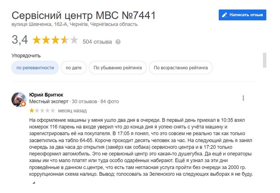
Task: Click the orange Local Guide badge on the avatar
Action: pos(23,104)
